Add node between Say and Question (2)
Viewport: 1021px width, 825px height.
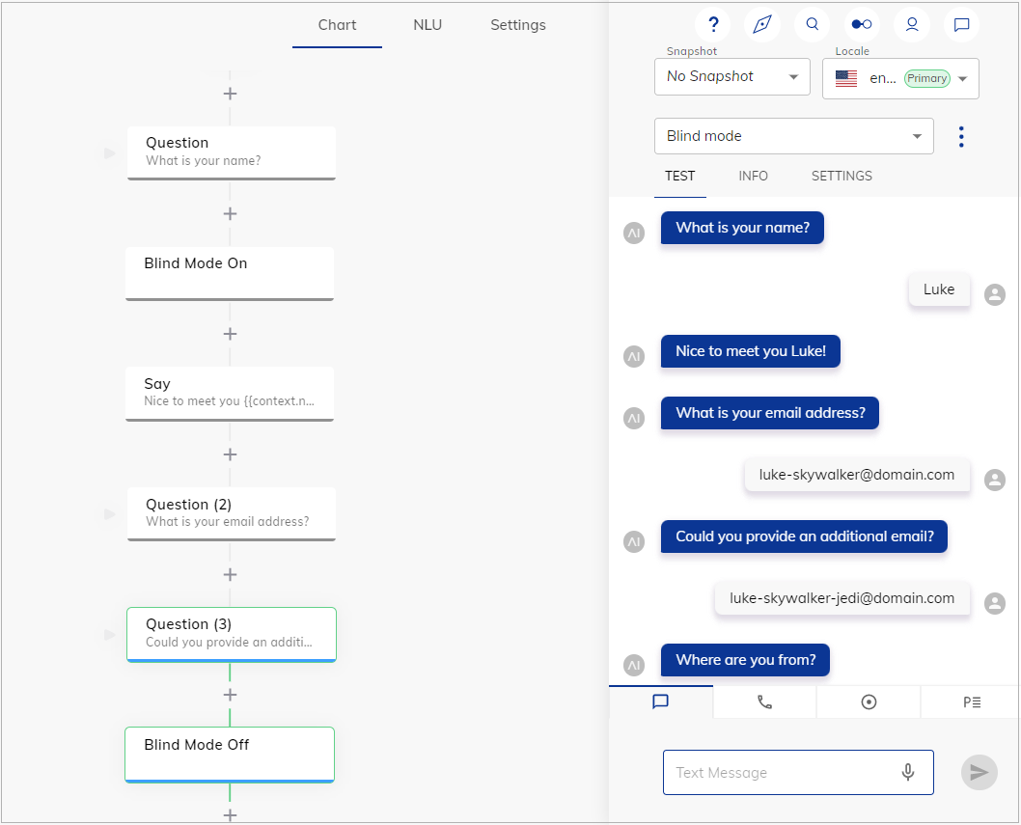click(x=230, y=454)
